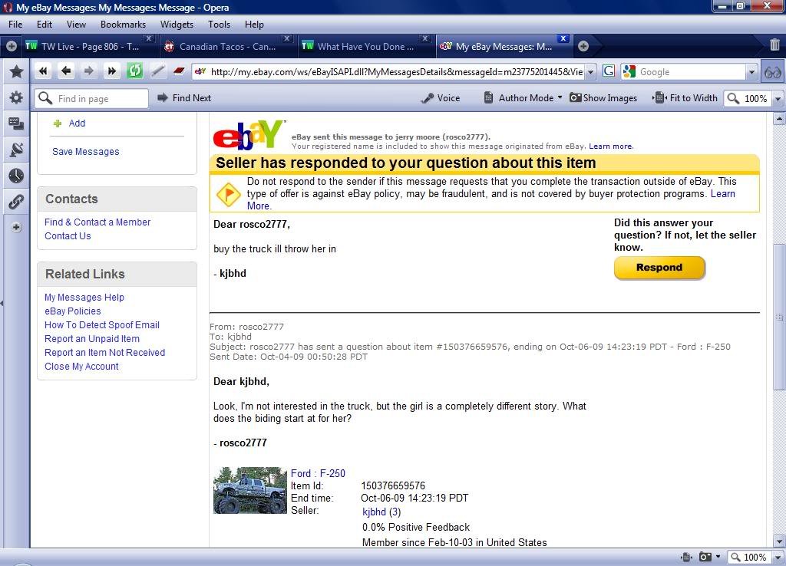Open the View menu
The image size is (786, 566).
76,24
